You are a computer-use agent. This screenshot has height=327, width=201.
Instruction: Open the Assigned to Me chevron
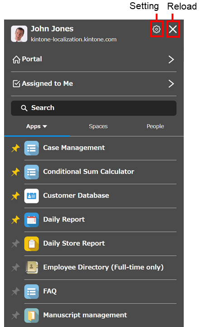click(171, 84)
